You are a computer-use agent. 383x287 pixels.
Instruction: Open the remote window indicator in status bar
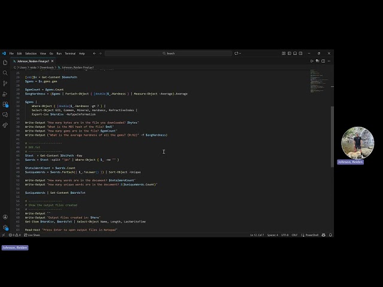pos(4,235)
